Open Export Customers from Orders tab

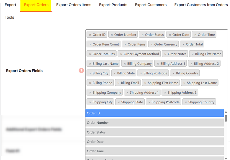tap(201, 5)
